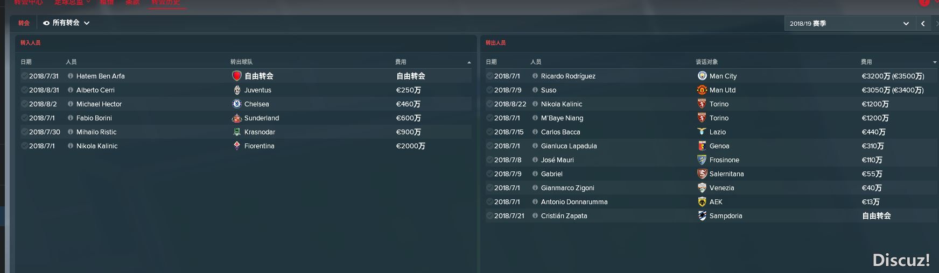Tick the checkbox for Cristián Zapata row
This screenshot has height=273, width=939.
pos(490,215)
